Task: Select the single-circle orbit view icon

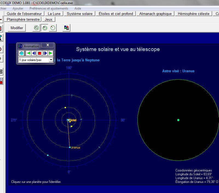Action: pyautogui.click(x=53, y=28)
